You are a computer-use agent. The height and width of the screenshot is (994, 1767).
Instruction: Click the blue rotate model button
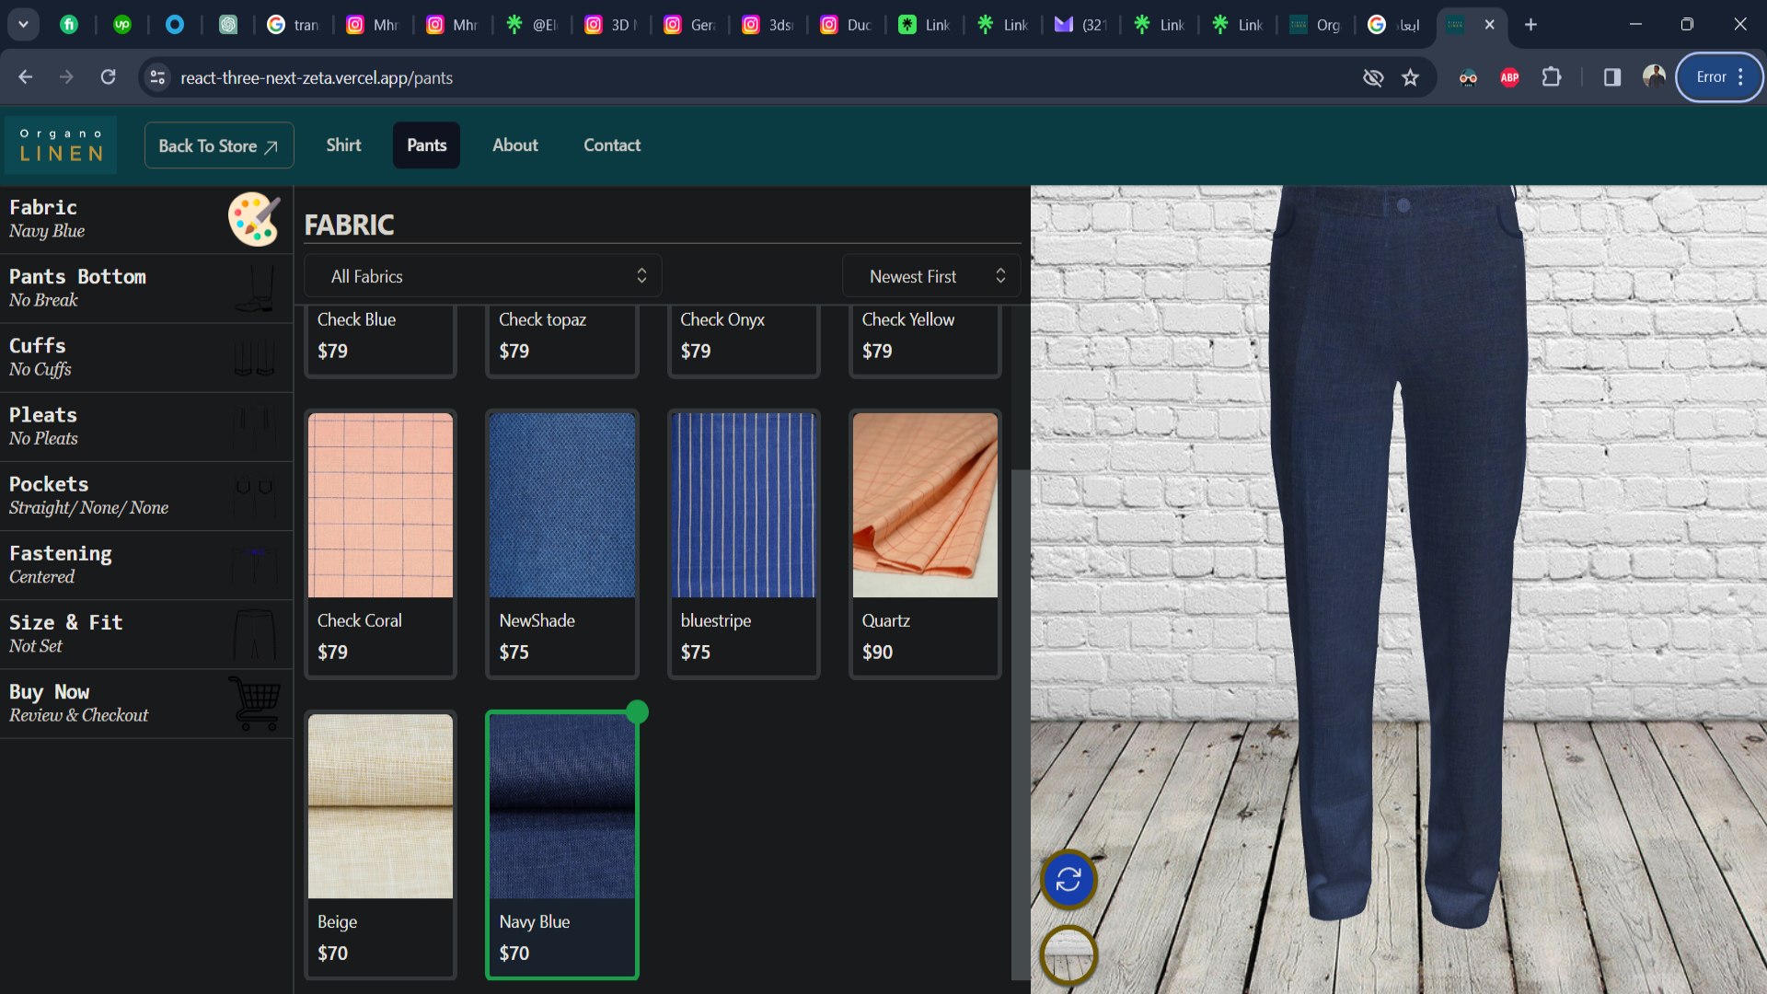tap(1068, 880)
